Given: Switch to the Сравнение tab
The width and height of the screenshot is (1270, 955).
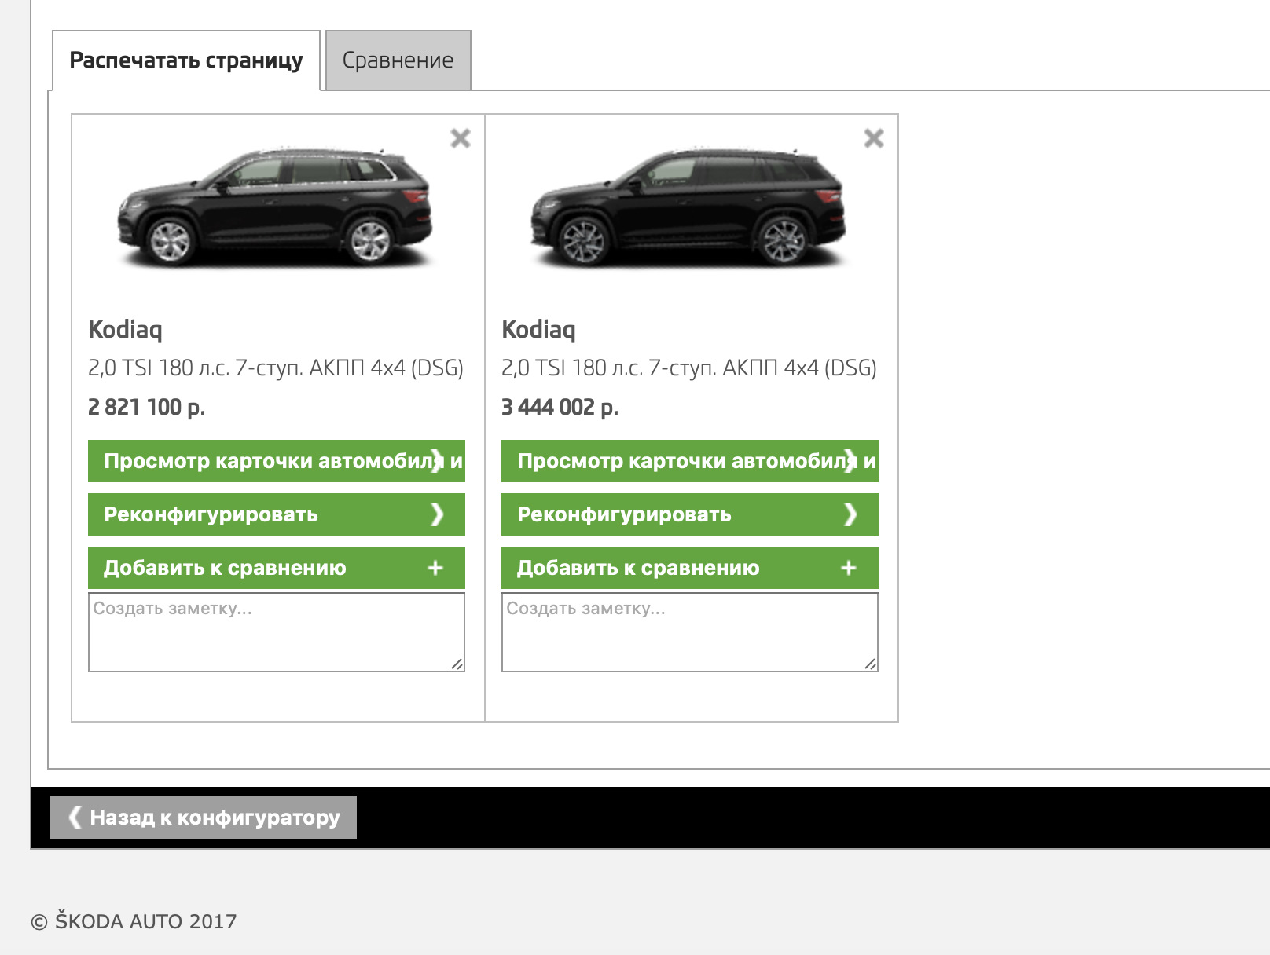Looking at the screenshot, I should point(398,60).
